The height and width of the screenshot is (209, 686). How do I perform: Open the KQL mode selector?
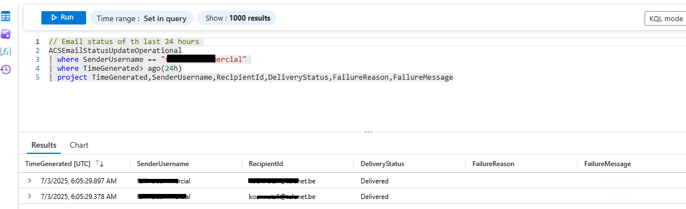click(665, 18)
